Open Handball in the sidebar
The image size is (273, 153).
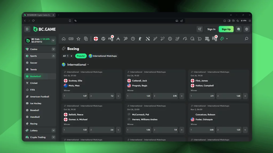pyautogui.click(x=40, y=117)
